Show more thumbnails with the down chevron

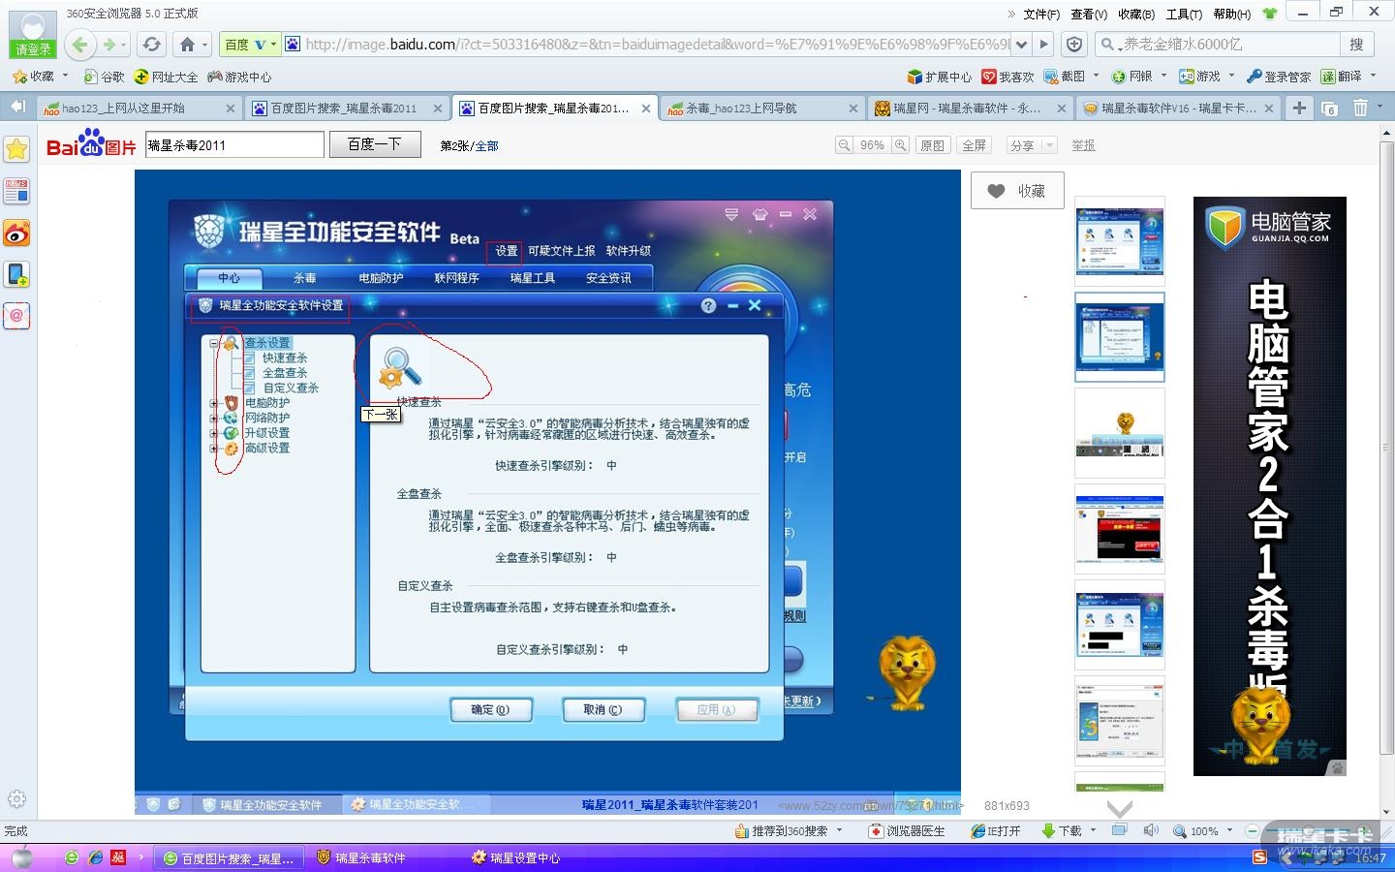point(1120,808)
